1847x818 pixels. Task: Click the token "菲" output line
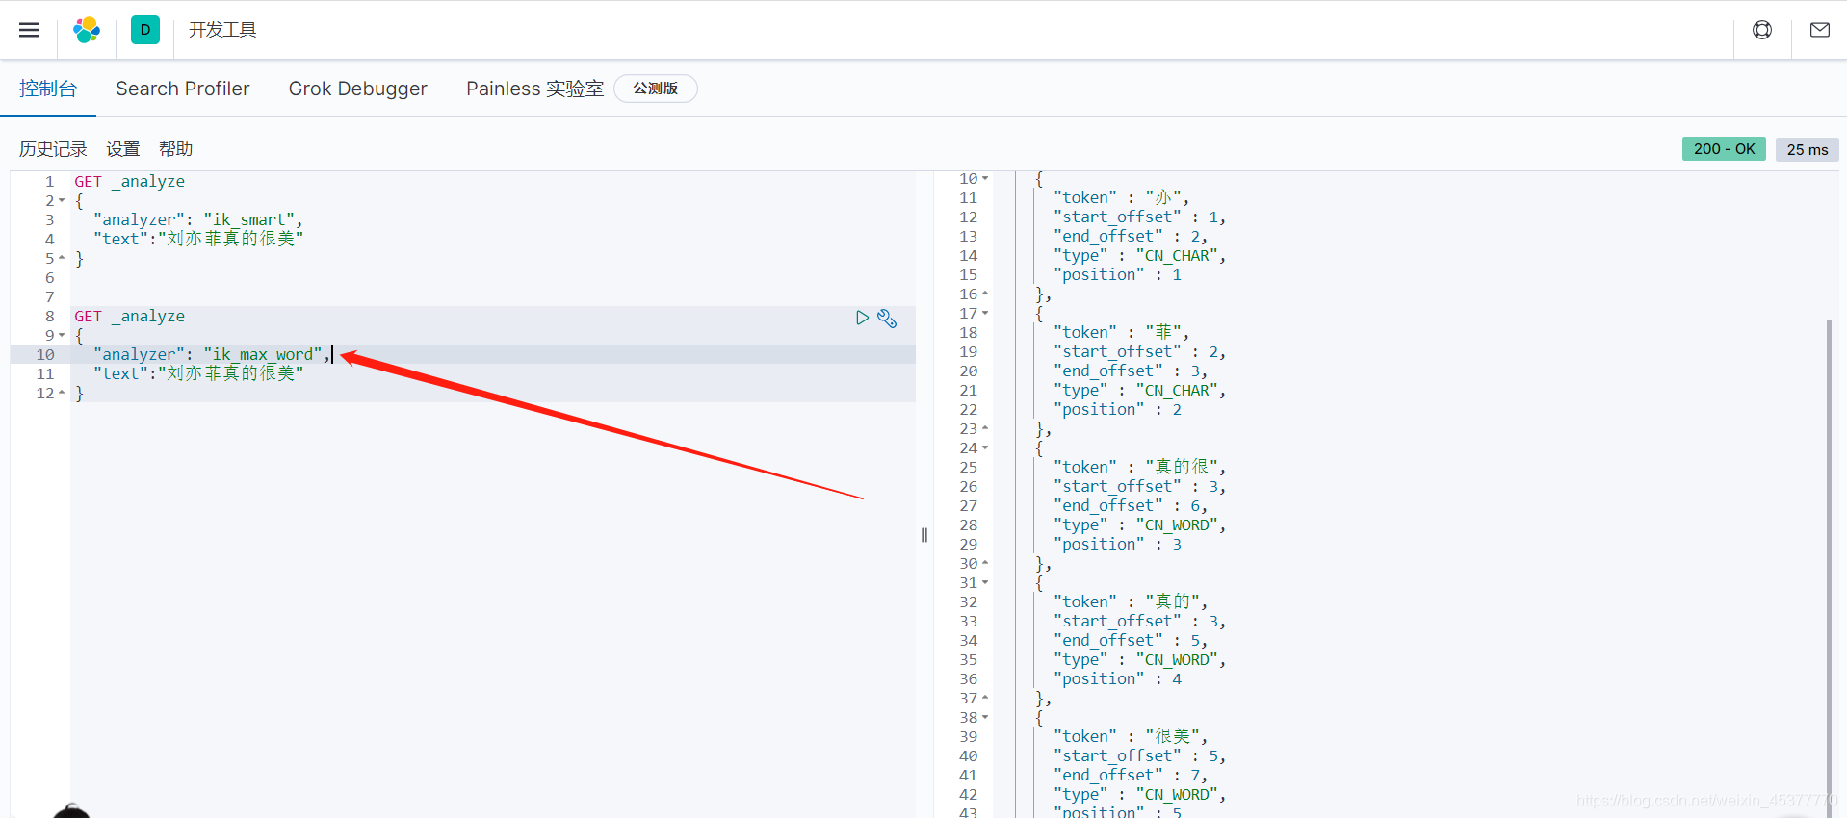[1122, 333]
